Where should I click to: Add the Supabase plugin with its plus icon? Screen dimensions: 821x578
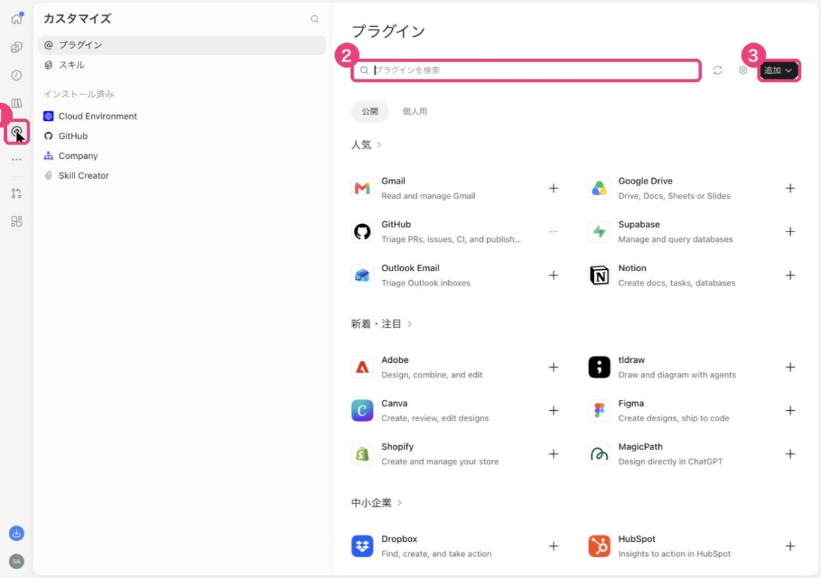coord(790,231)
